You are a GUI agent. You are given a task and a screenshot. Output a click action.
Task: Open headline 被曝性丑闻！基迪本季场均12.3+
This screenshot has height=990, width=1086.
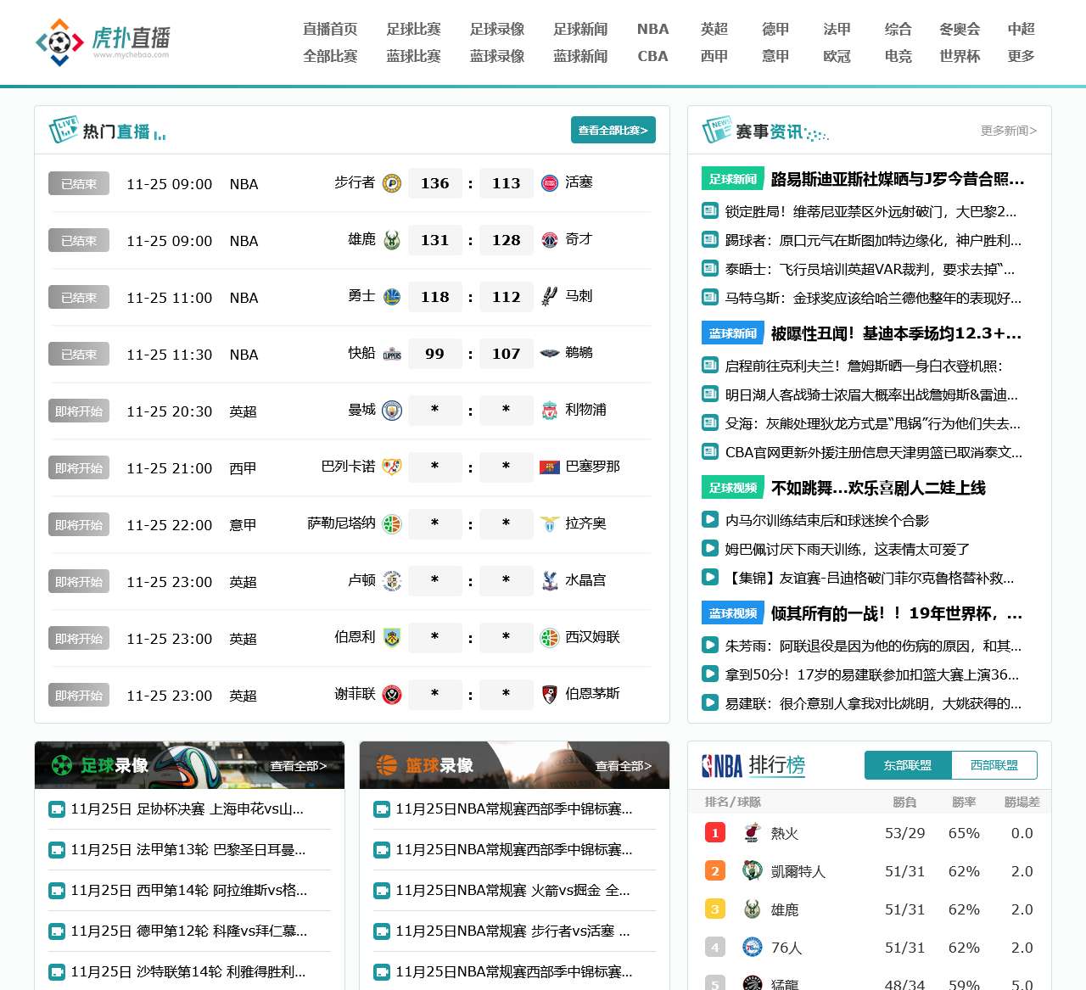coord(896,333)
